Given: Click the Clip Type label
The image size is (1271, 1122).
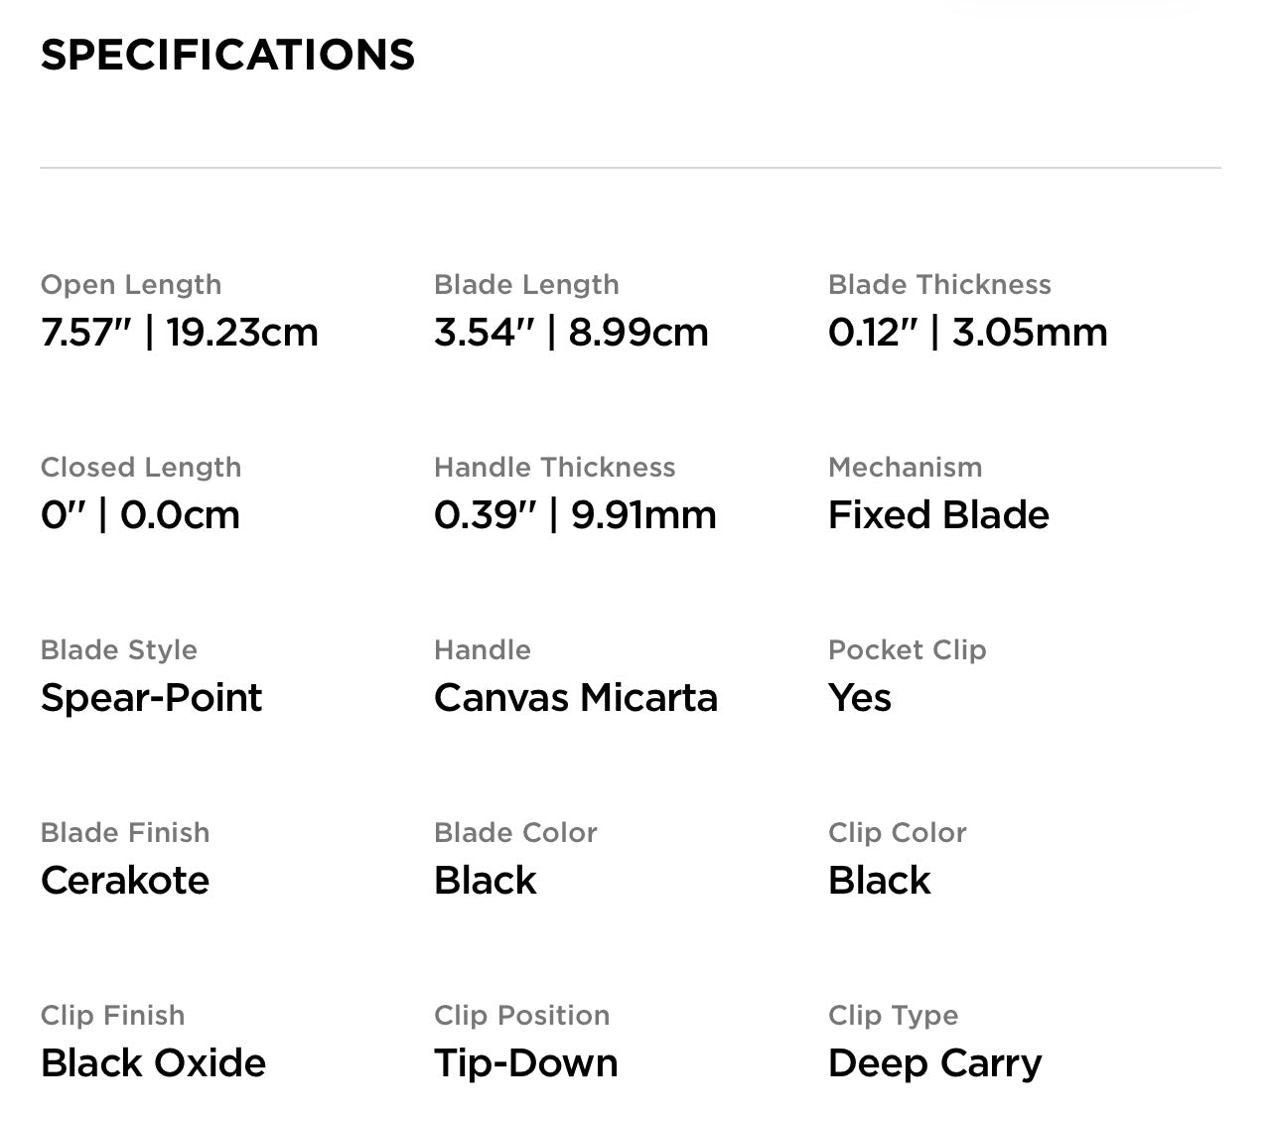Looking at the screenshot, I should click(x=894, y=1016).
